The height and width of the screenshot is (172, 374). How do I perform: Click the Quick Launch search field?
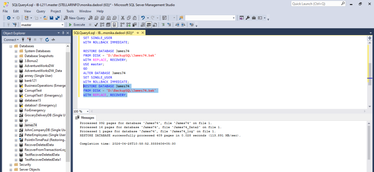point(318,4)
